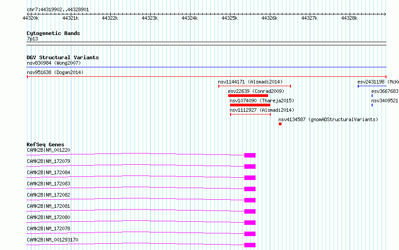Image resolution: width=399 pixels, height=250 pixels.
Task: Open the CAMK2B|NM_172081 gene label
Action: click(48, 206)
